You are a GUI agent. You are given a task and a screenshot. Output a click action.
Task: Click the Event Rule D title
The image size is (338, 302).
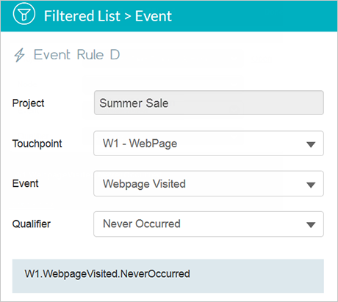coord(76,54)
